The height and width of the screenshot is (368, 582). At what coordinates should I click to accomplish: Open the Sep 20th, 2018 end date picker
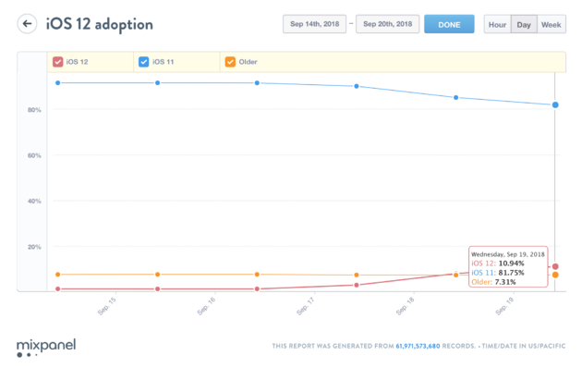[387, 24]
